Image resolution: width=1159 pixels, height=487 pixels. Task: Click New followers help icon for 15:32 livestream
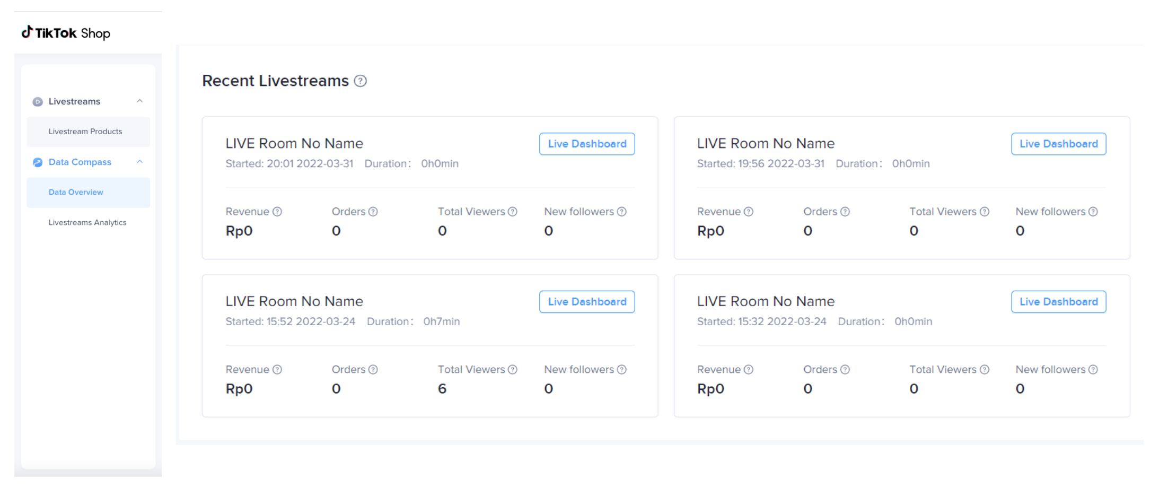point(1093,370)
